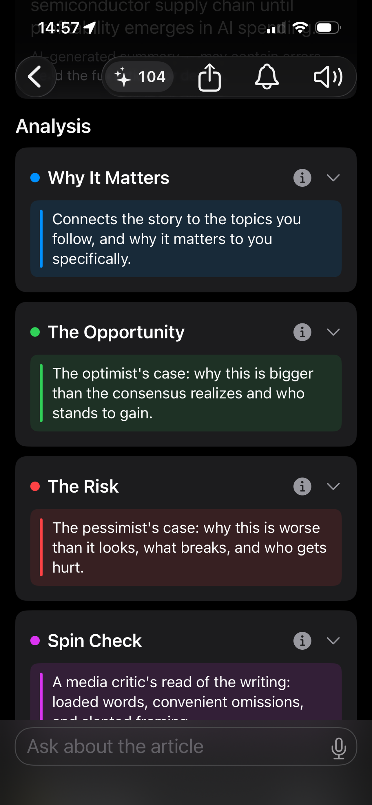Tap the notification bell icon
This screenshot has height=805, width=372.
267,77
